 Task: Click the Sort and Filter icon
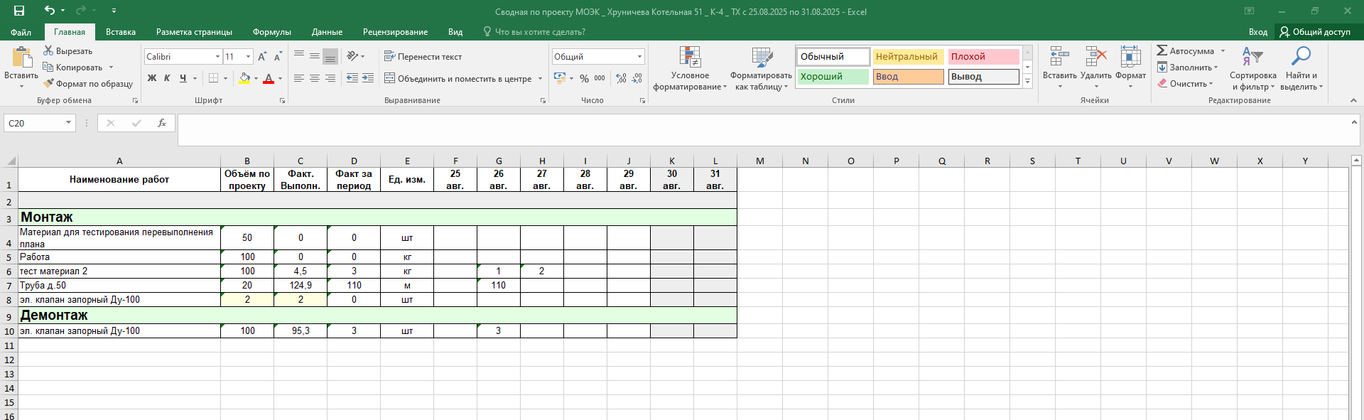pyautogui.click(x=1252, y=58)
